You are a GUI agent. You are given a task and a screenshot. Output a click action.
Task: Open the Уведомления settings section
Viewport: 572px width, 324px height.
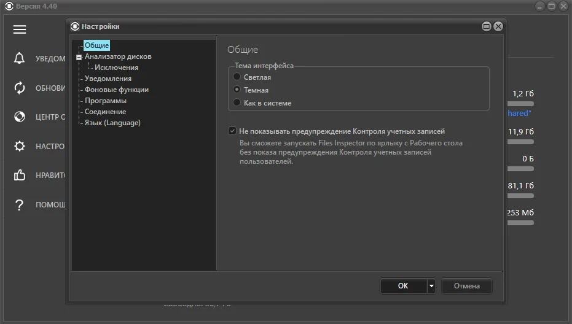(x=108, y=79)
